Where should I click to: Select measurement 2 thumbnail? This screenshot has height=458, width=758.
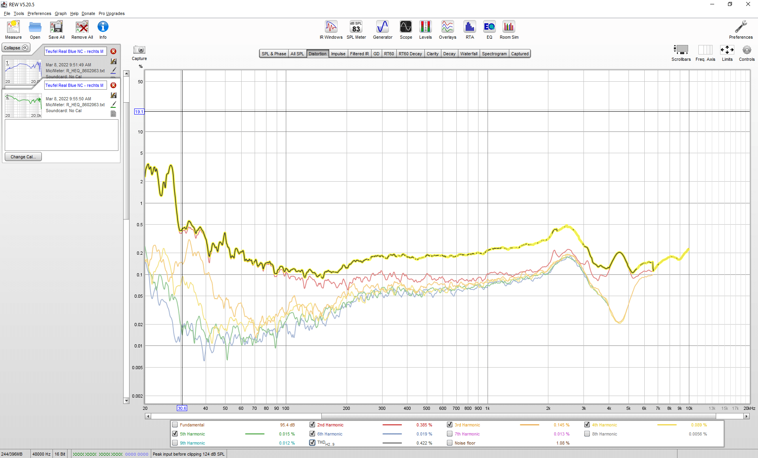23,105
